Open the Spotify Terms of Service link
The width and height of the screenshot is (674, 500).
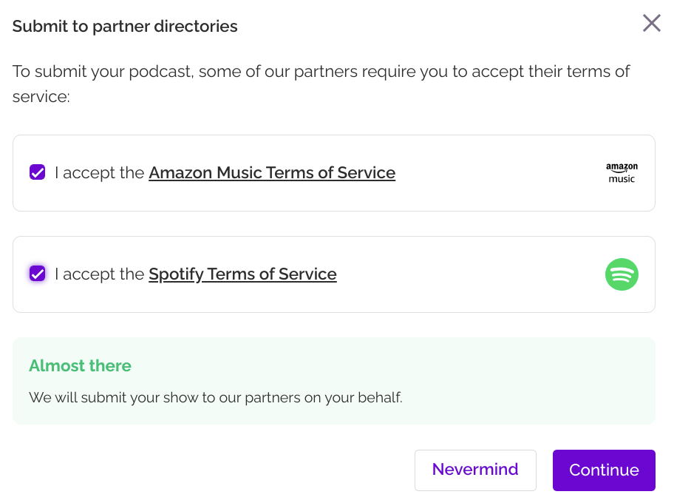[x=242, y=274]
